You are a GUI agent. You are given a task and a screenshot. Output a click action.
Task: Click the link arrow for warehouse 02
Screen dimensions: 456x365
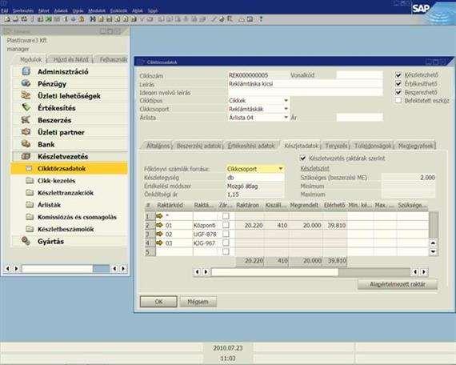tap(159, 234)
